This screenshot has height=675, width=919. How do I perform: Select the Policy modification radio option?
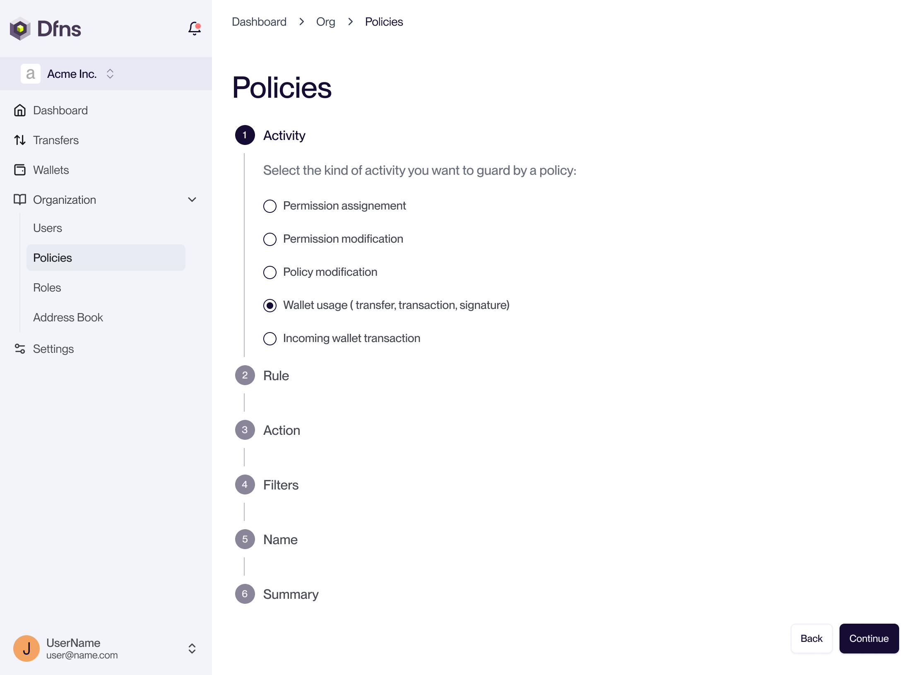tap(270, 272)
